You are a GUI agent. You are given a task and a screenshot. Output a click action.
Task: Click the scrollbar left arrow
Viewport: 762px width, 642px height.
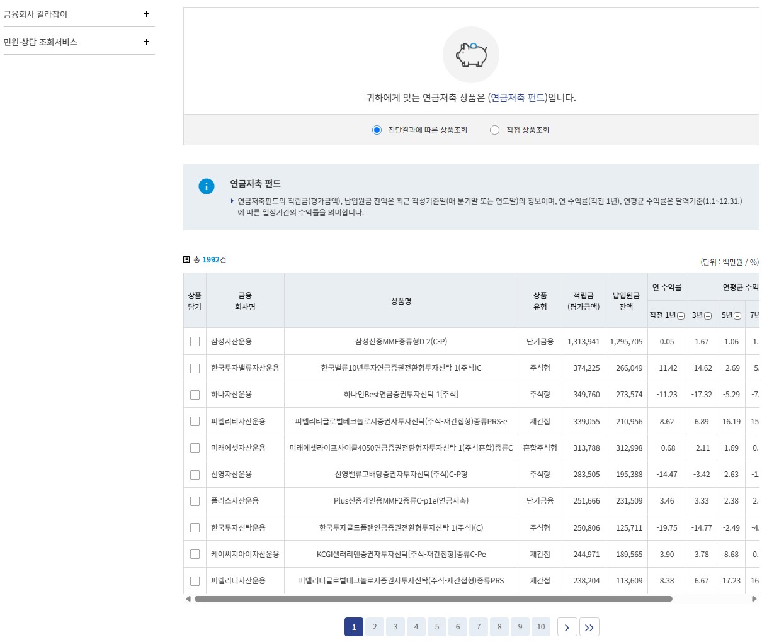pos(188,599)
